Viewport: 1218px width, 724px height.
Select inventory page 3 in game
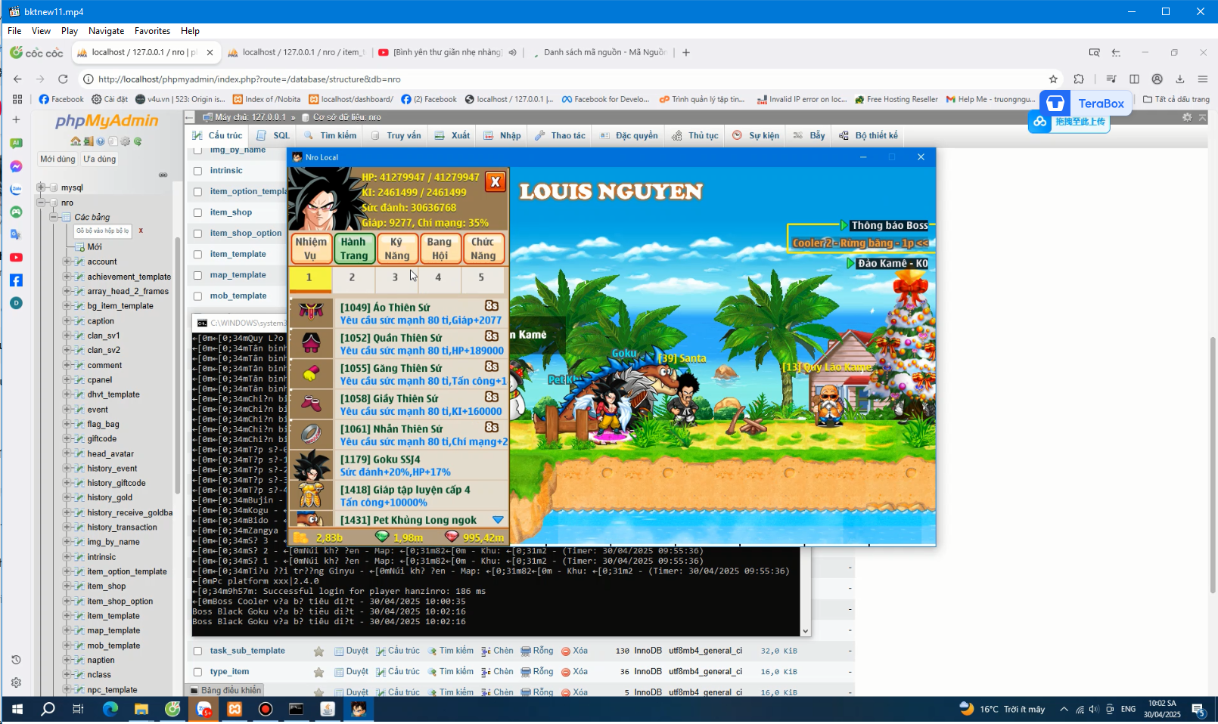coord(395,277)
